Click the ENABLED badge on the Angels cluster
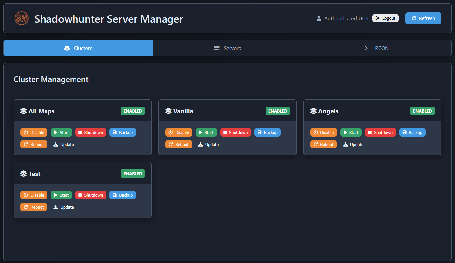The image size is (455, 263). click(x=422, y=111)
